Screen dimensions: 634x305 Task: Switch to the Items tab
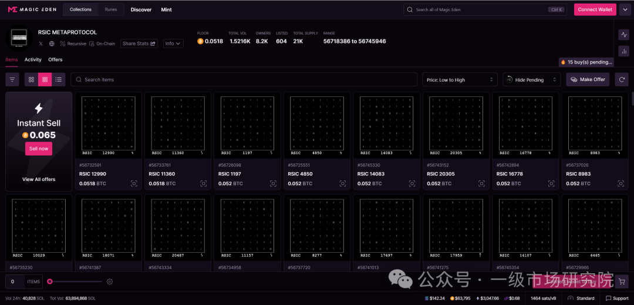click(x=12, y=59)
